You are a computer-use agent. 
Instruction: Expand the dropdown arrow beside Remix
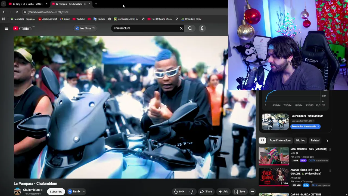coord(84,191)
